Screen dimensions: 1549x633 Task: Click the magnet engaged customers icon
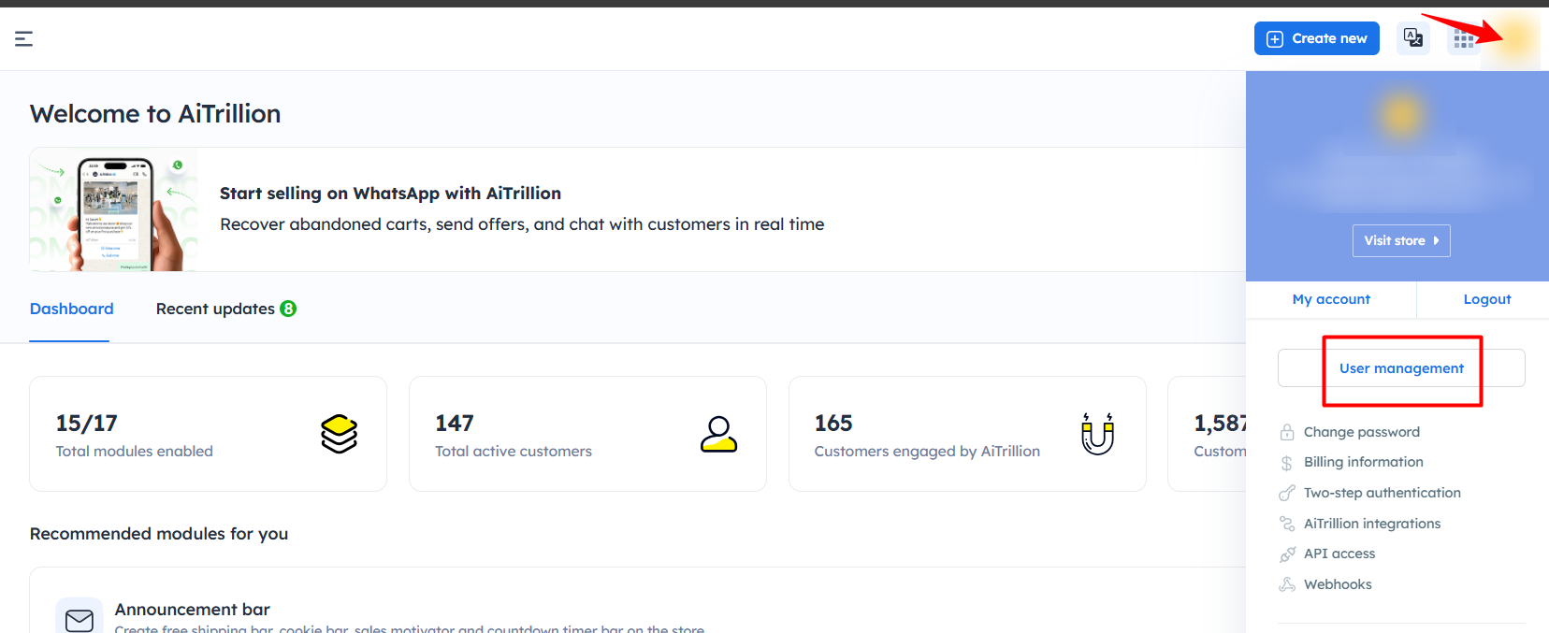[x=1097, y=434]
